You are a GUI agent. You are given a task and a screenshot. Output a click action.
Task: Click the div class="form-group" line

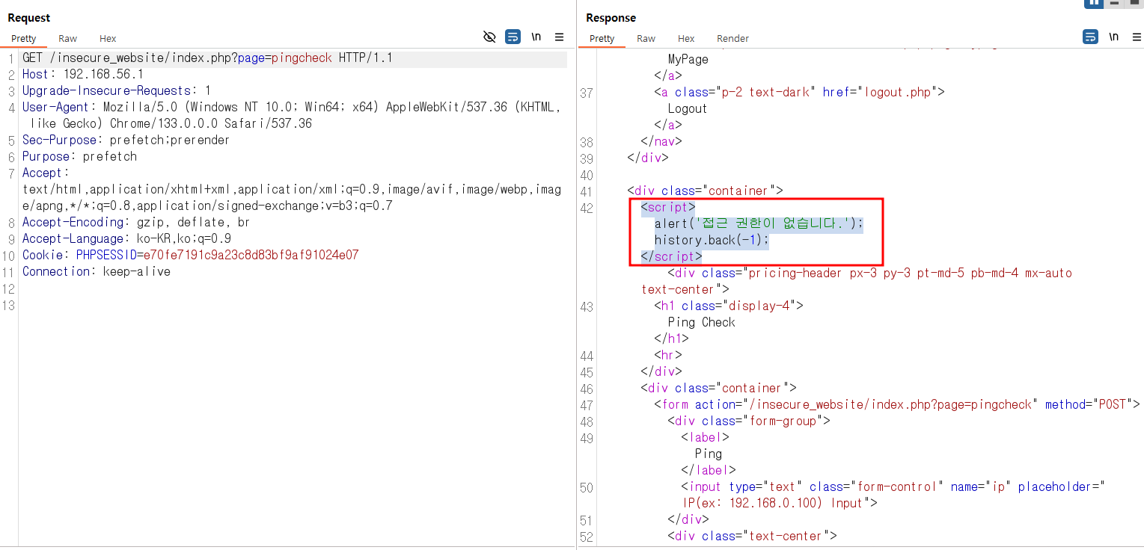tap(749, 421)
